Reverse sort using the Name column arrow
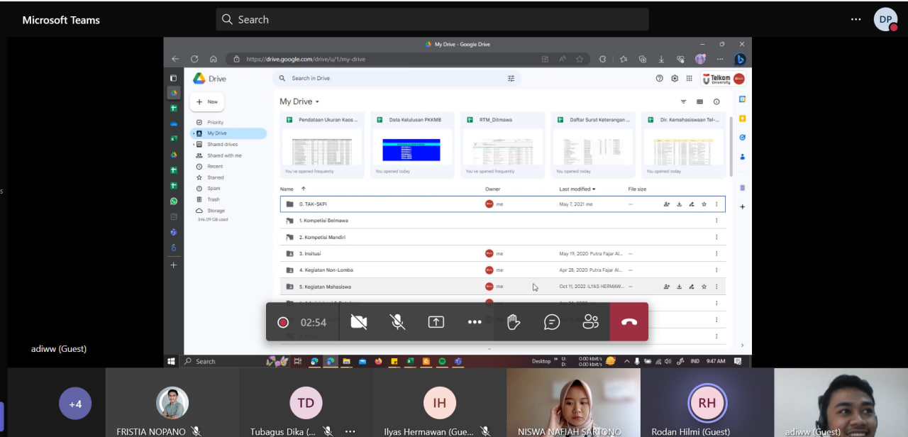 pyautogui.click(x=304, y=189)
